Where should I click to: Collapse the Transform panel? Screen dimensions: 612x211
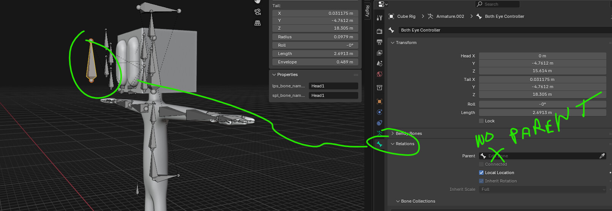pyautogui.click(x=392, y=43)
